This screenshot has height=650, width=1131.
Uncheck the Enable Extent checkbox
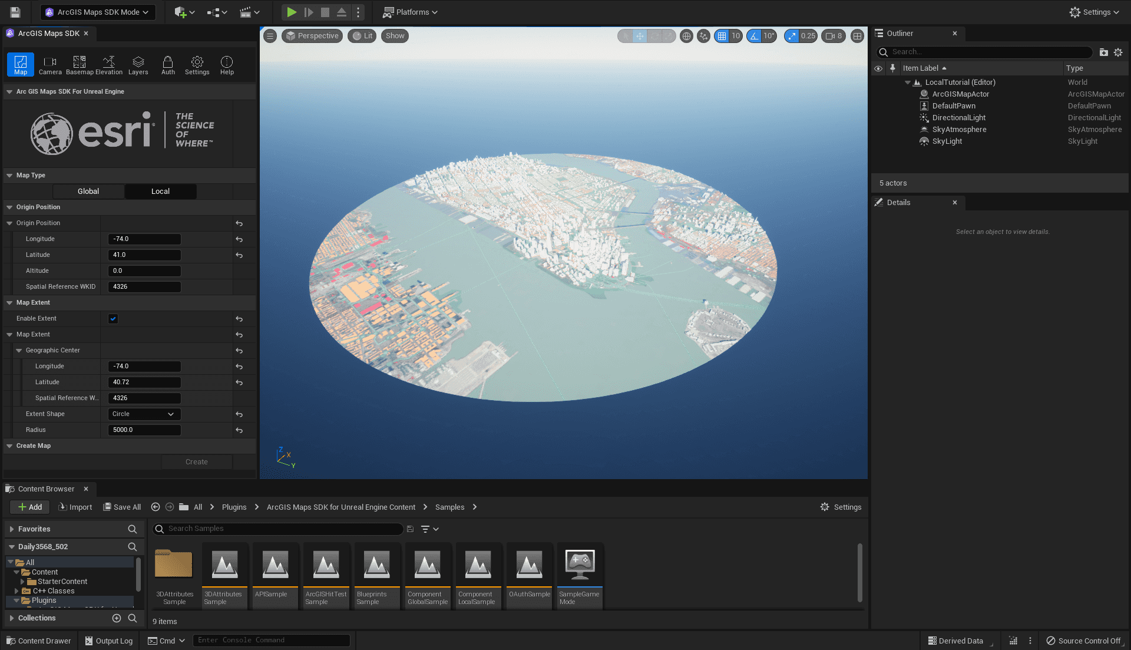click(x=113, y=318)
